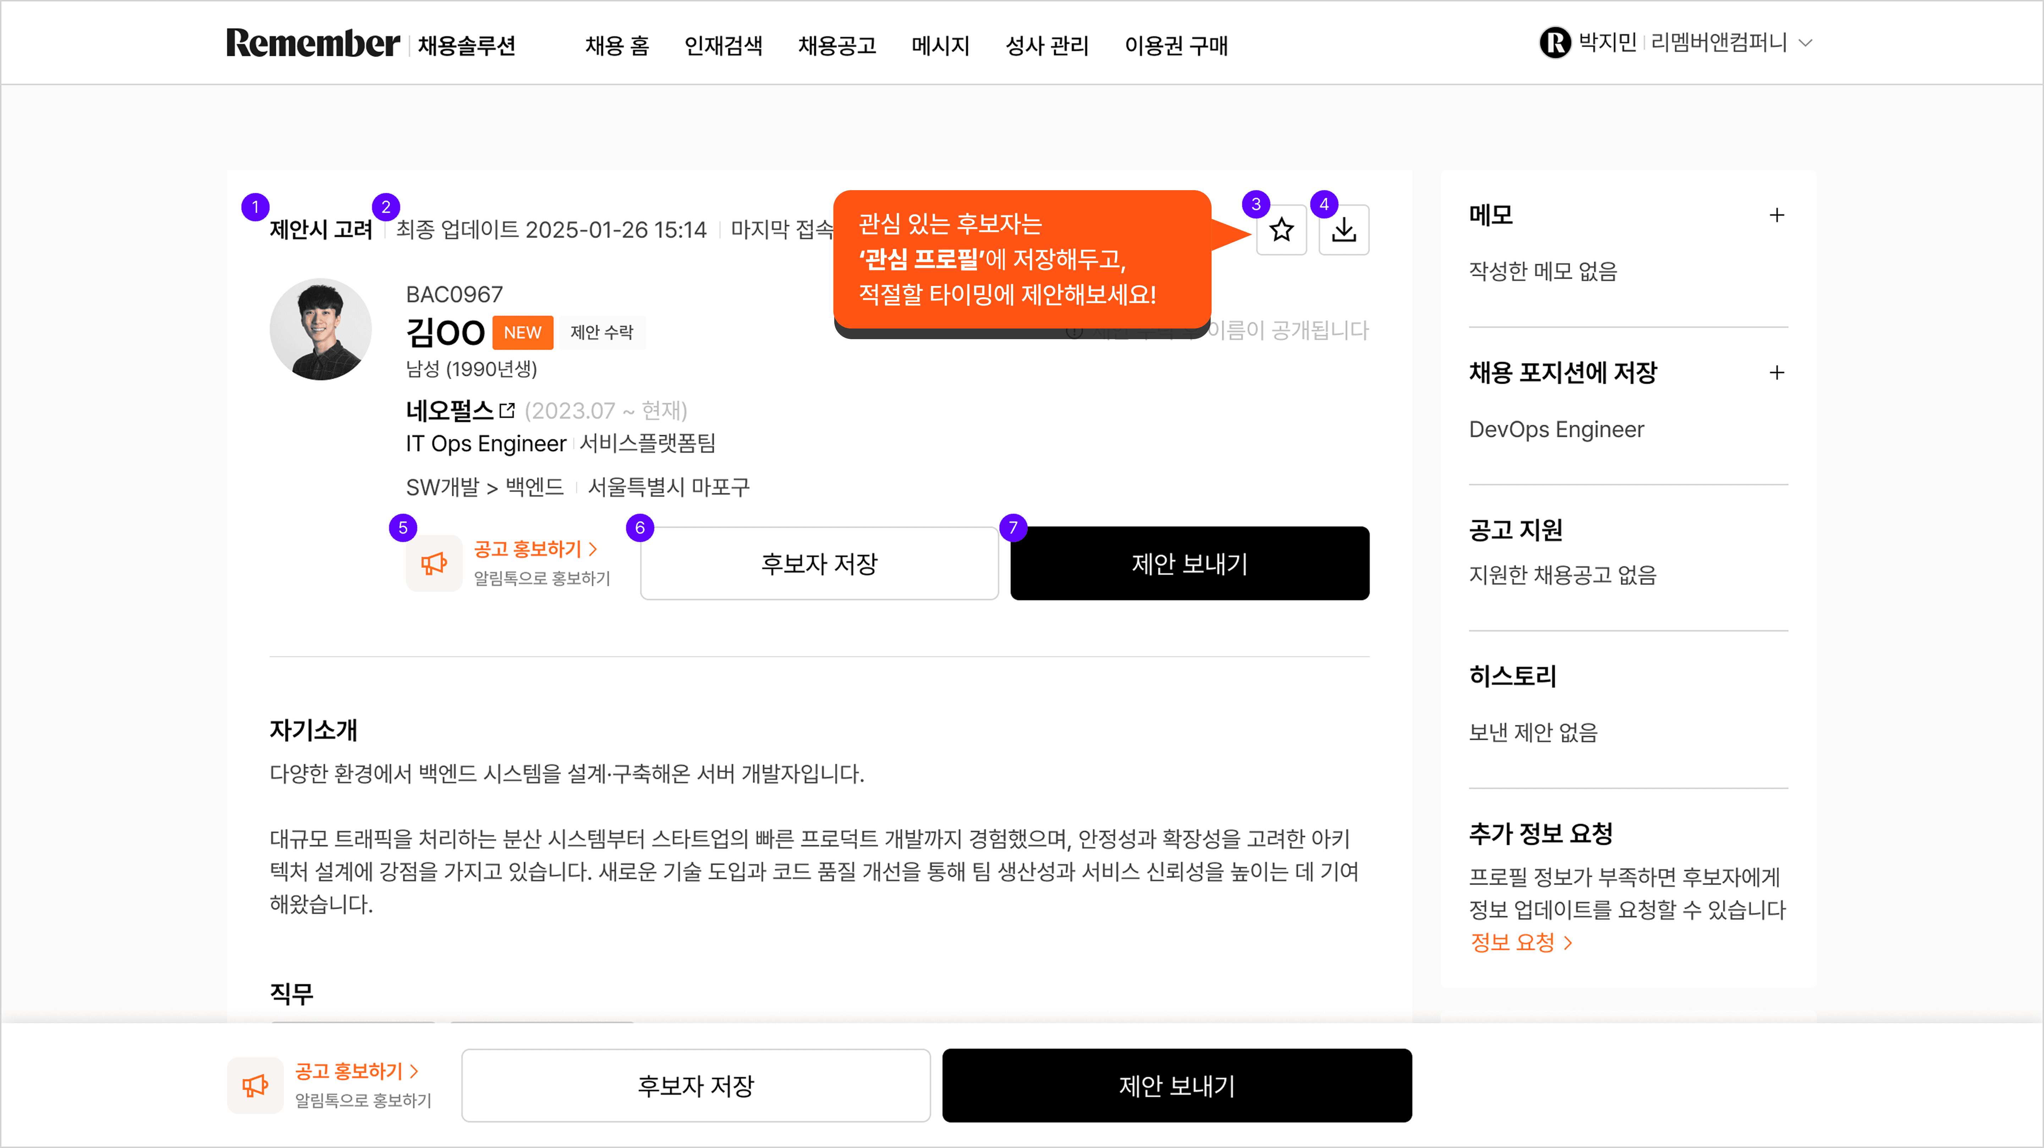Click the SW개발 > 백엔드 category text

click(x=484, y=487)
